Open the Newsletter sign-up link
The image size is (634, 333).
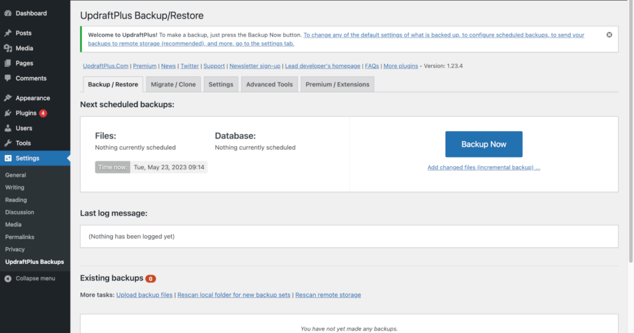click(x=254, y=65)
